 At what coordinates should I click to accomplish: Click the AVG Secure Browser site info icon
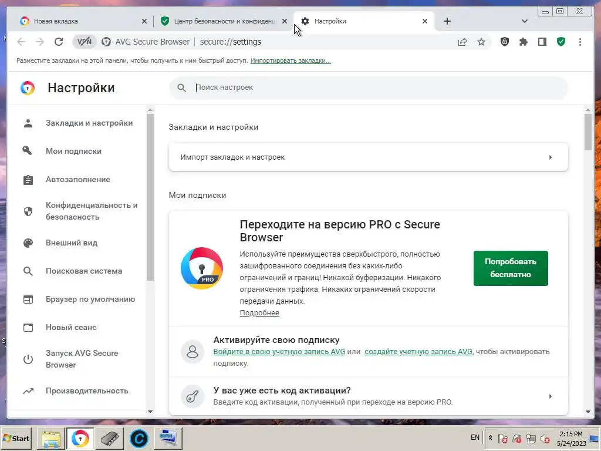click(x=106, y=42)
